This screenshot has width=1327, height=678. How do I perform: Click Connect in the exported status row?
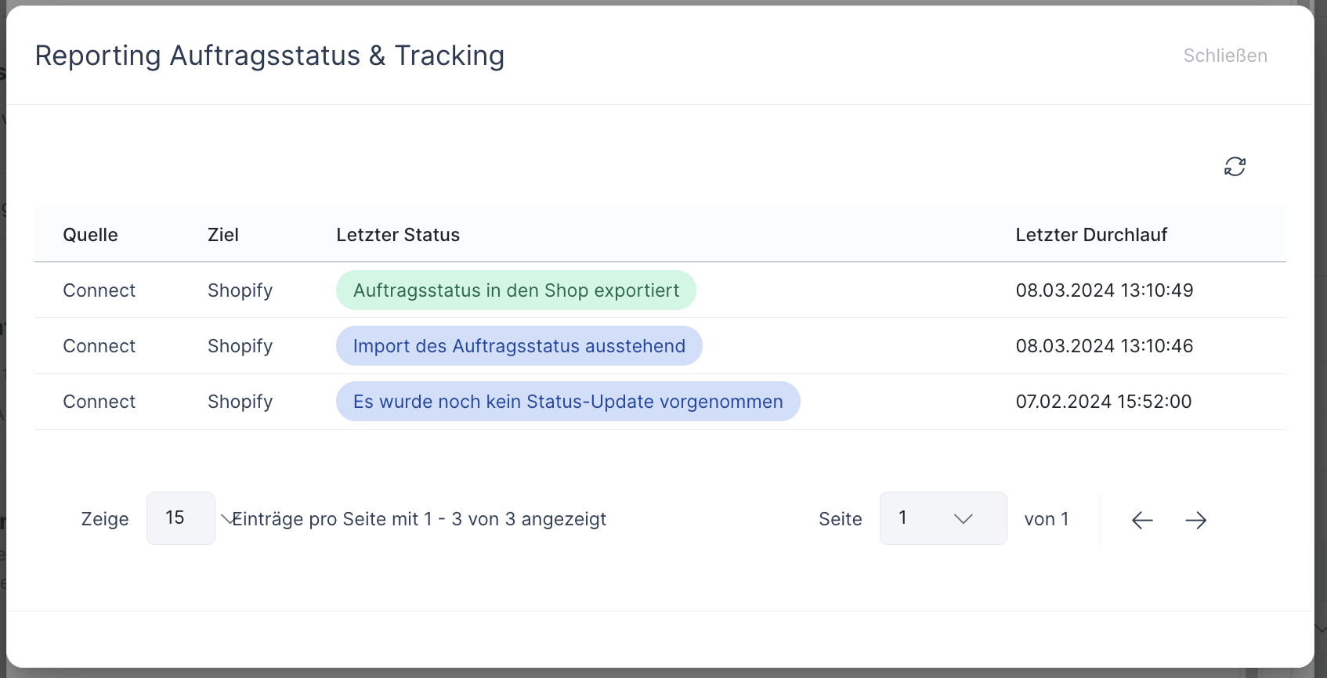pos(99,290)
